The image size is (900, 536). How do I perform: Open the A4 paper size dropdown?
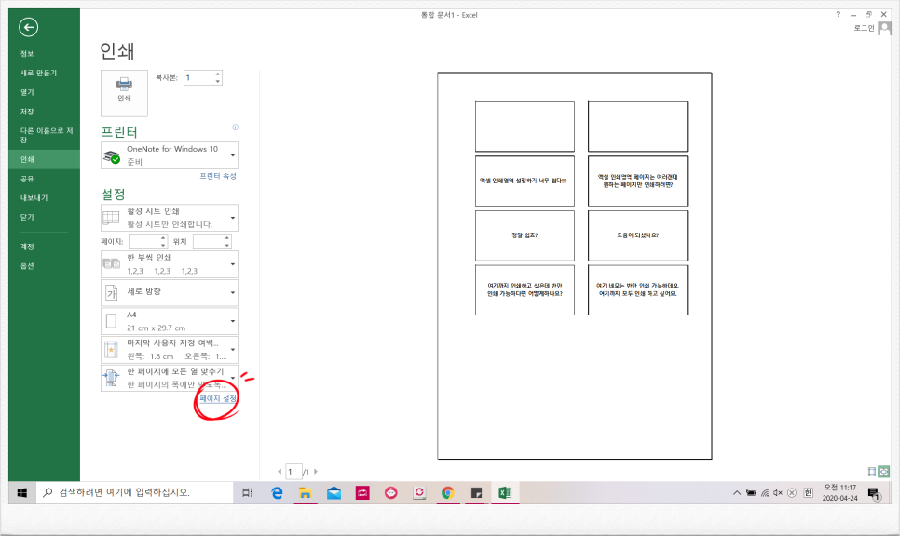170,321
